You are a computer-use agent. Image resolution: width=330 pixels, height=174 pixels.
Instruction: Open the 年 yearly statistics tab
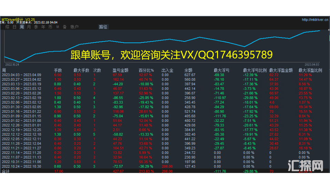[43, 27]
